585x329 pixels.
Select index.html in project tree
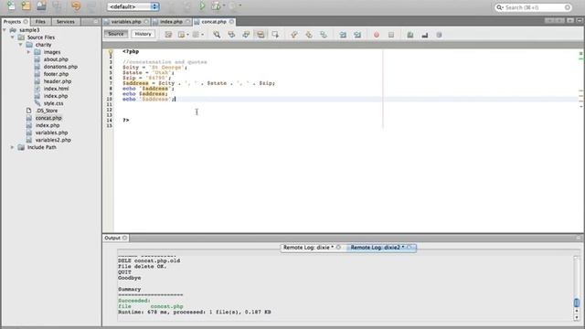56,89
